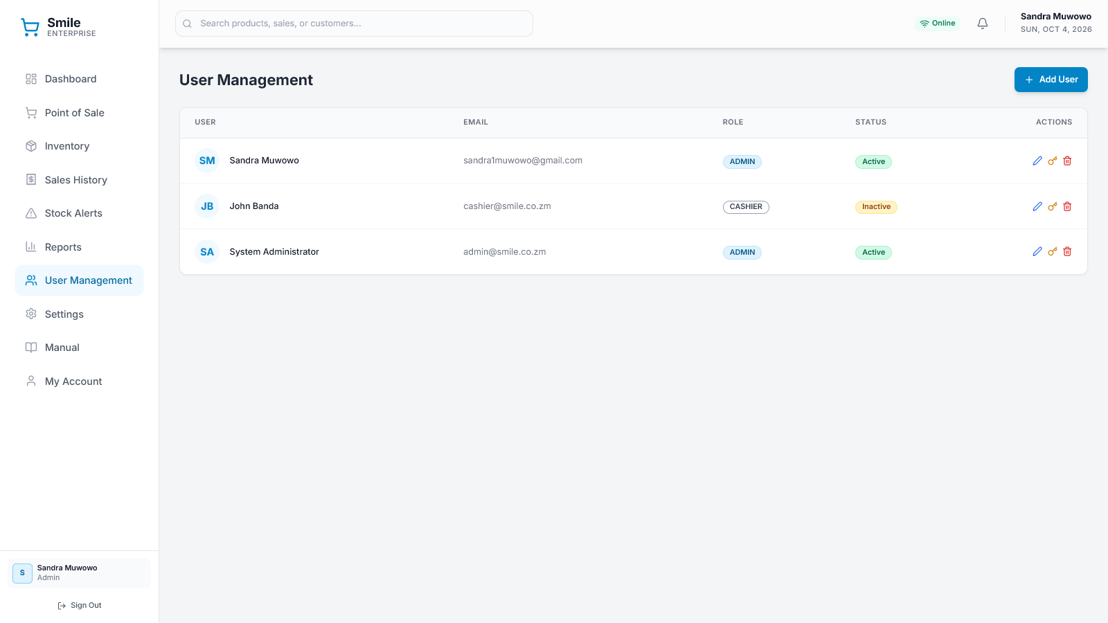Open the Manual
The width and height of the screenshot is (1108, 623).
[79, 347]
